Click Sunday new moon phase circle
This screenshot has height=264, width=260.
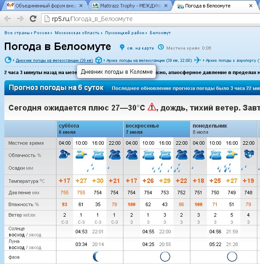tap(165, 257)
